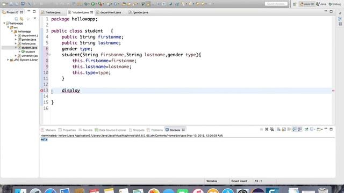
Task: Click the error marker on line 13
Action: click(x=42, y=91)
